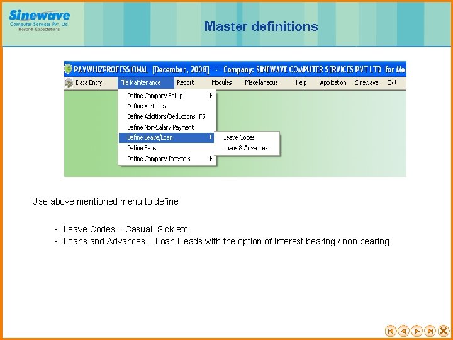The width and height of the screenshot is (453, 340).
Task: Select Define Additions/Deductions F5
Action: tap(167, 116)
